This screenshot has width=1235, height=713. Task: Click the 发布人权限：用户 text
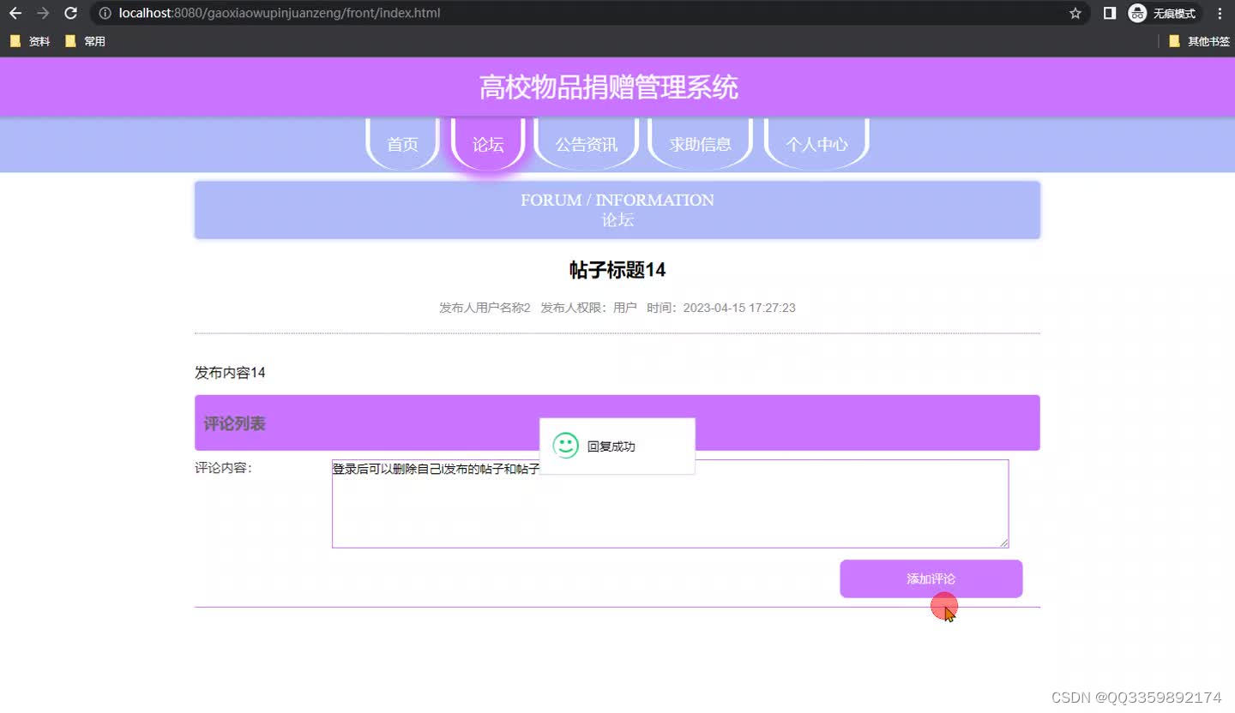pos(588,308)
